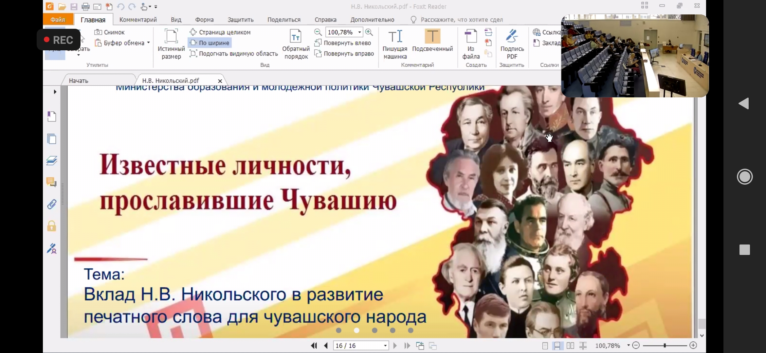
Task: Open the Подпись PDF sign tool
Action: (x=512, y=44)
